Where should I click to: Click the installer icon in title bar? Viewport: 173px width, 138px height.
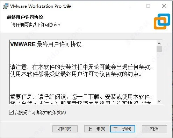pyautogui.click(x=6, y=6)
